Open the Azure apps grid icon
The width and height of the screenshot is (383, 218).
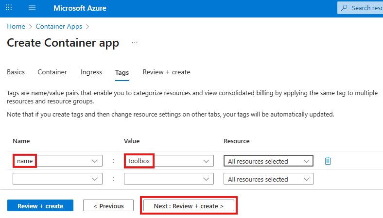tap(9, 8)
